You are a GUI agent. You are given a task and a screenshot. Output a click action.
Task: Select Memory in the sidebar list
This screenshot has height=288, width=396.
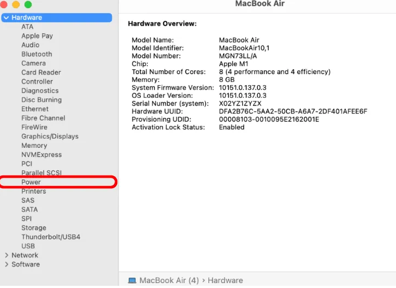(x=34, y=146)
